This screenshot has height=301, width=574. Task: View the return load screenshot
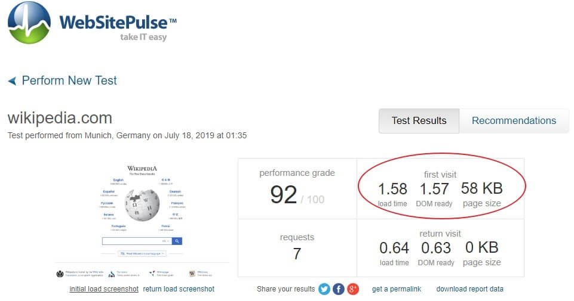pos(179,289)
